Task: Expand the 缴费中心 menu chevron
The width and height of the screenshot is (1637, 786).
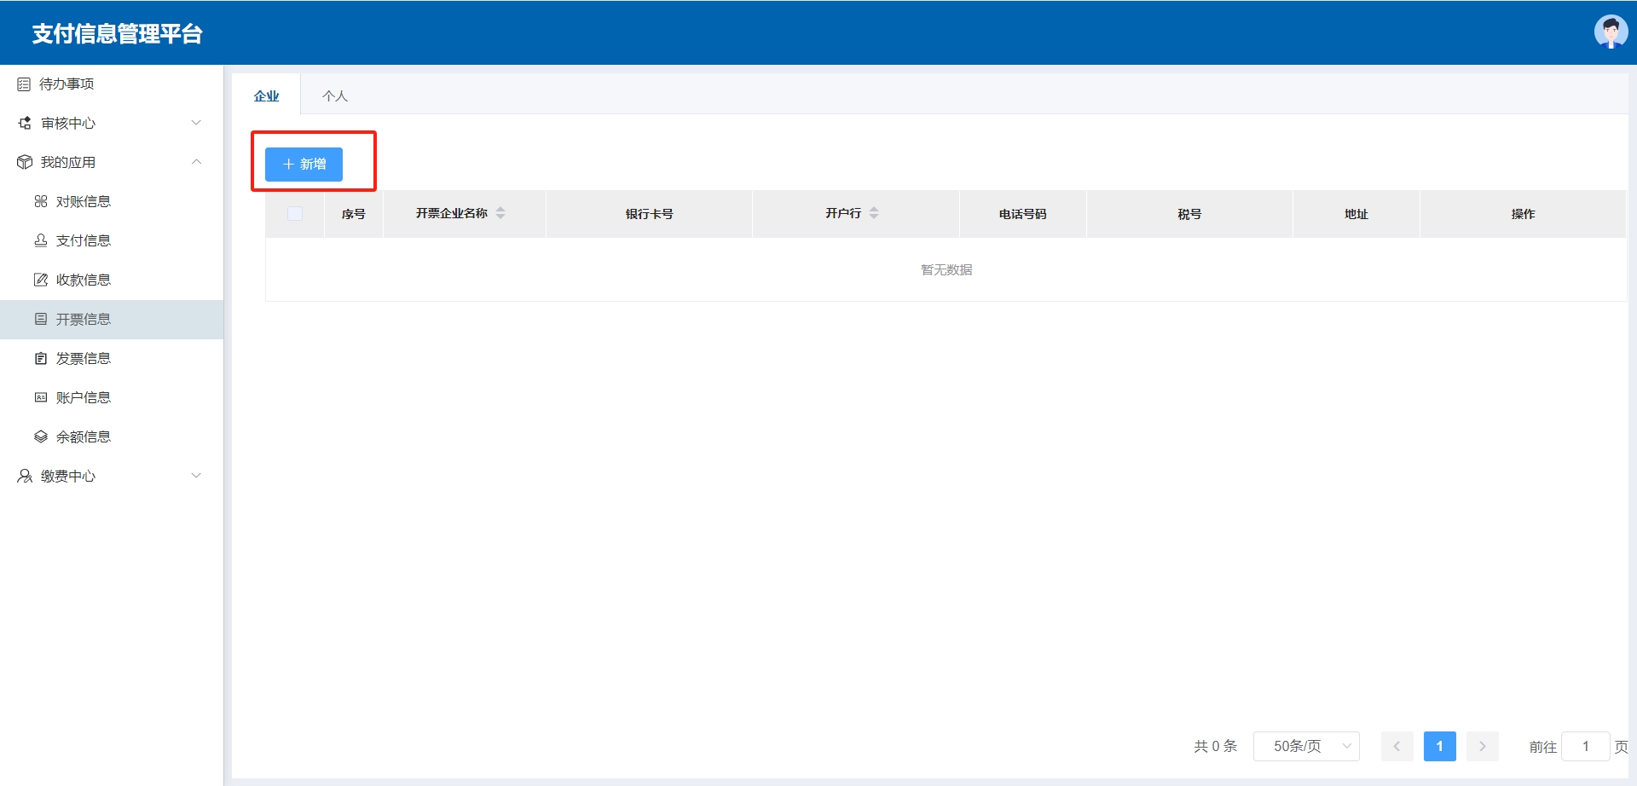Action: 196,477
